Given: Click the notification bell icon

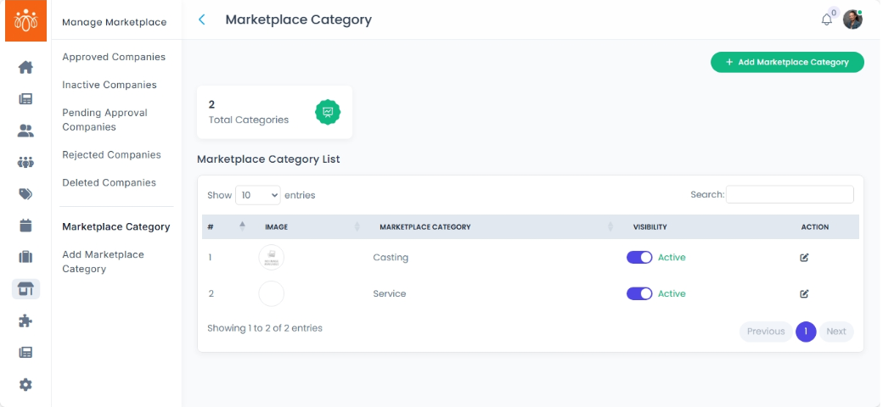Looking at the screenshot, I should point(827,20).
